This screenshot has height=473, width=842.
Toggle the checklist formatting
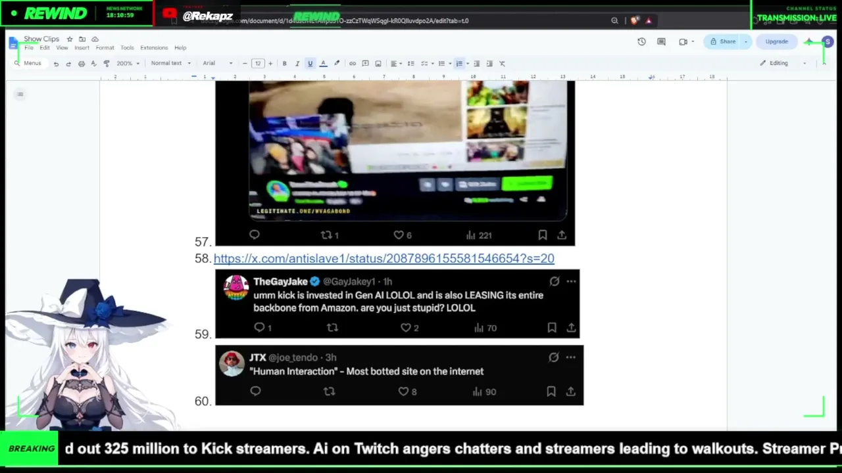(424, 64)
